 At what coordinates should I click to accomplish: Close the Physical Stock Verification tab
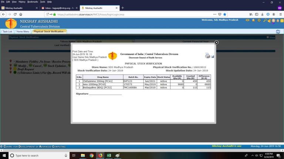(65, 32)
